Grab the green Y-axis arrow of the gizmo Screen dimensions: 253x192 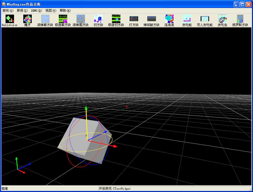(x=86, y=108)
